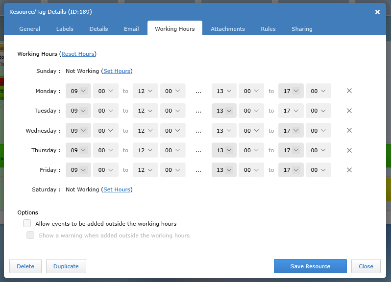Click the Reset Hours link
The image size is (391, 282).
78,54
